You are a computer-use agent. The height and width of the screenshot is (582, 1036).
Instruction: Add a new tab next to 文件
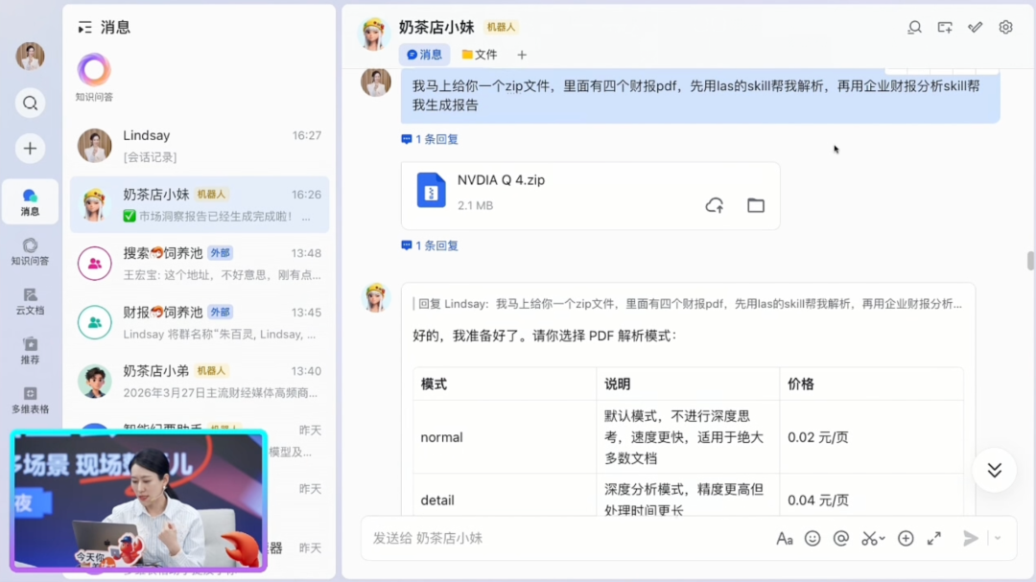pyautogui.click(x=522, y=55)
